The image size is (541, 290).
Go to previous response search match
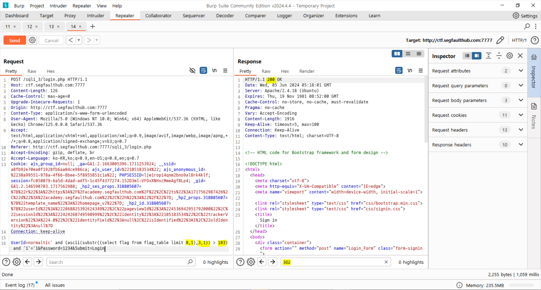click(262, 262)
